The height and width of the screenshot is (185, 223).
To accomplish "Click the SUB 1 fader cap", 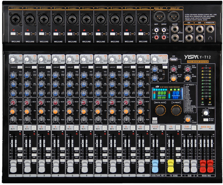I will [186, 166].
